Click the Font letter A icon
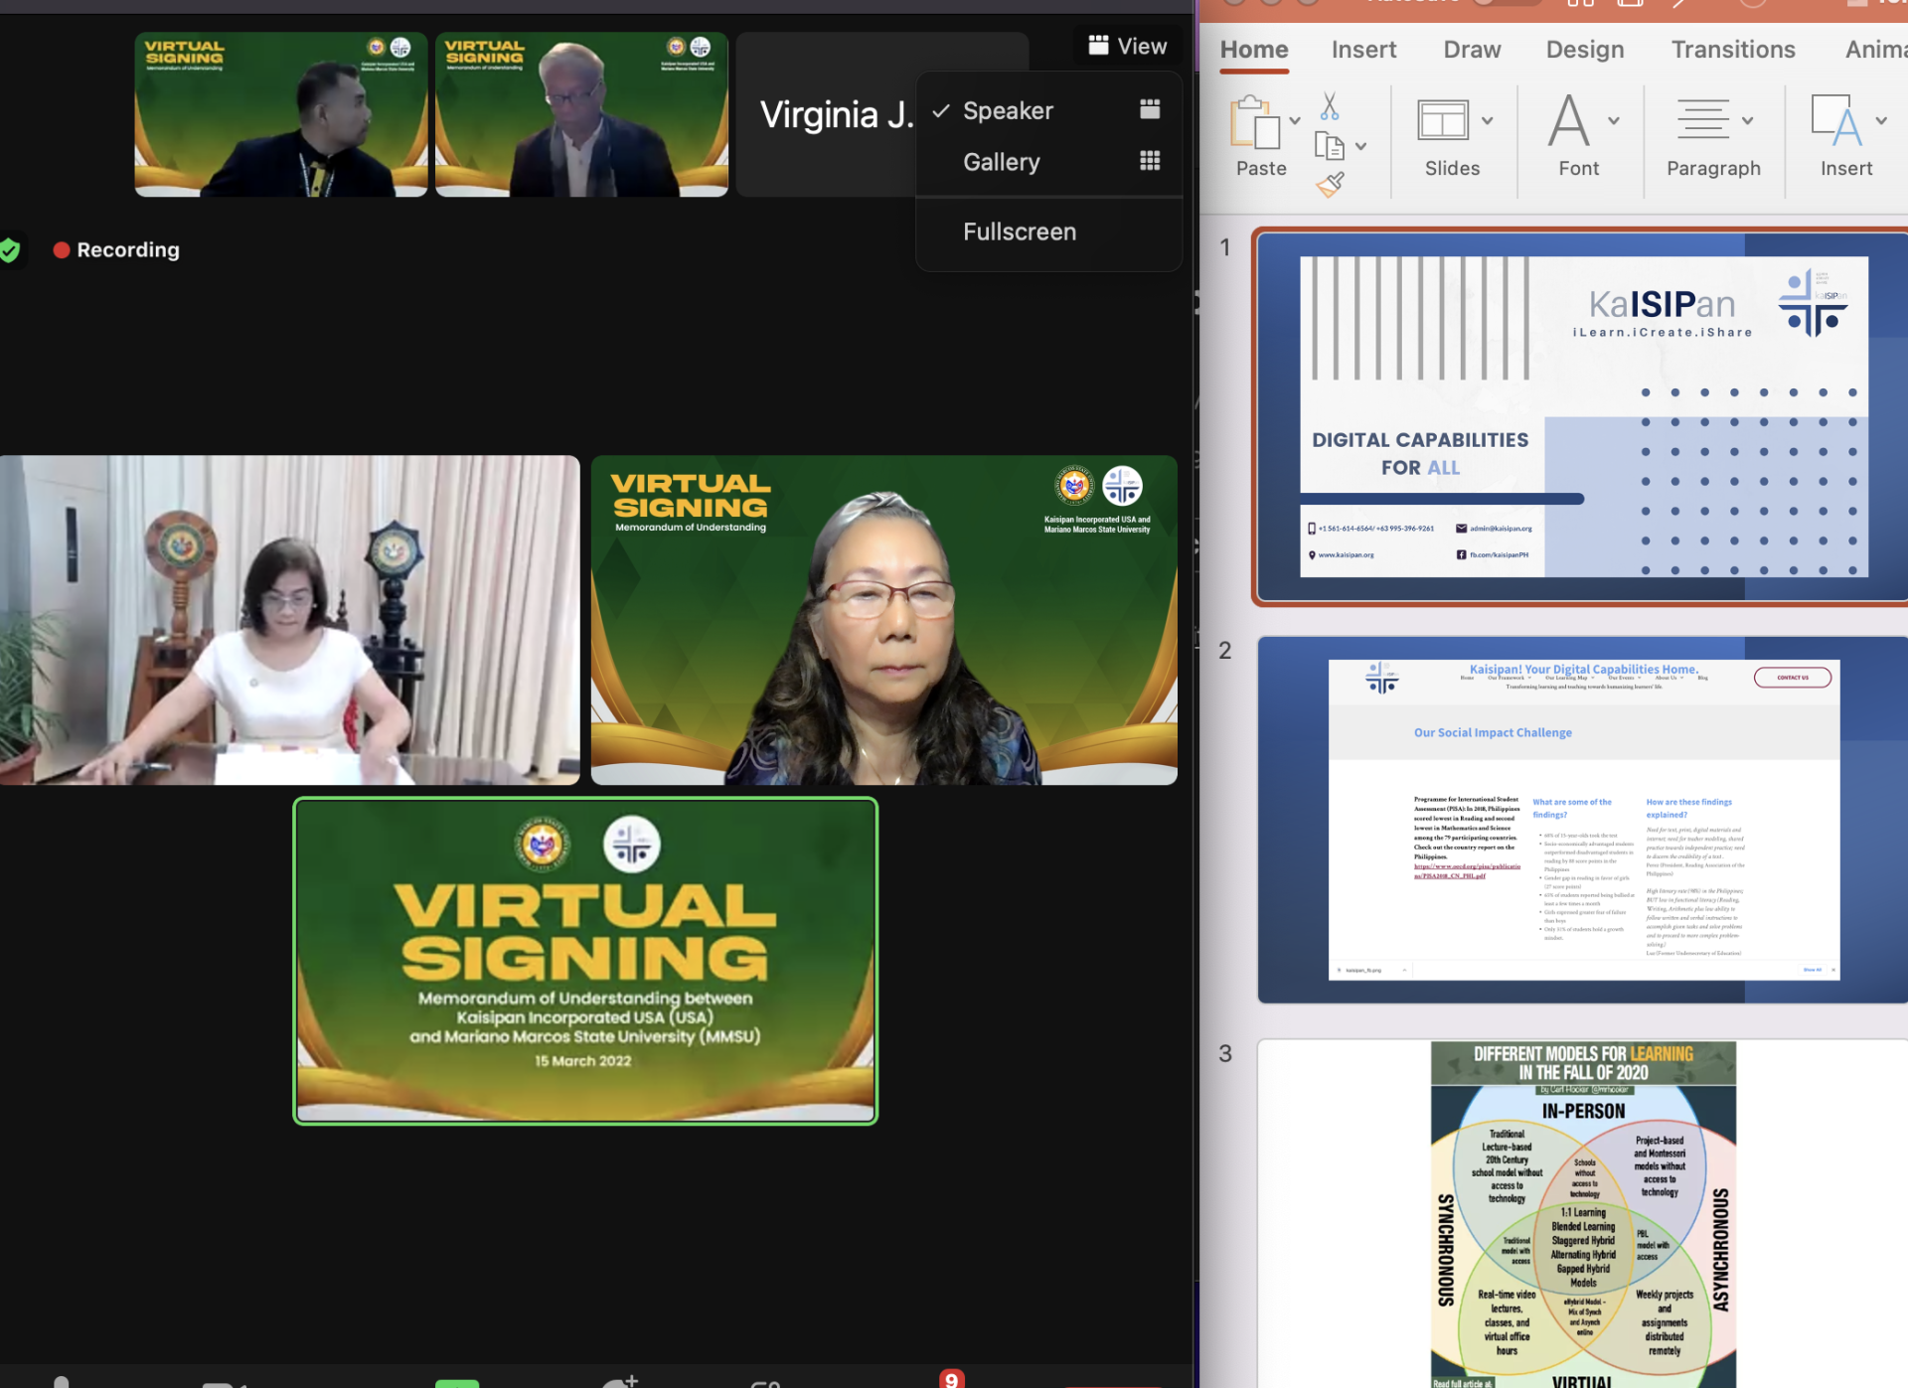The width and height of the screenshot is (1908, 1388). [x=1569, y=121]
